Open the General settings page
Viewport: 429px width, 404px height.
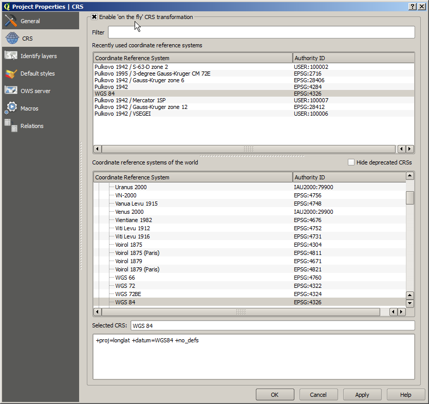[32, 21]
